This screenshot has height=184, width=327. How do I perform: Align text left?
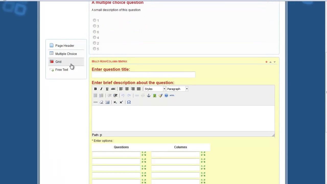click(121, 89)
